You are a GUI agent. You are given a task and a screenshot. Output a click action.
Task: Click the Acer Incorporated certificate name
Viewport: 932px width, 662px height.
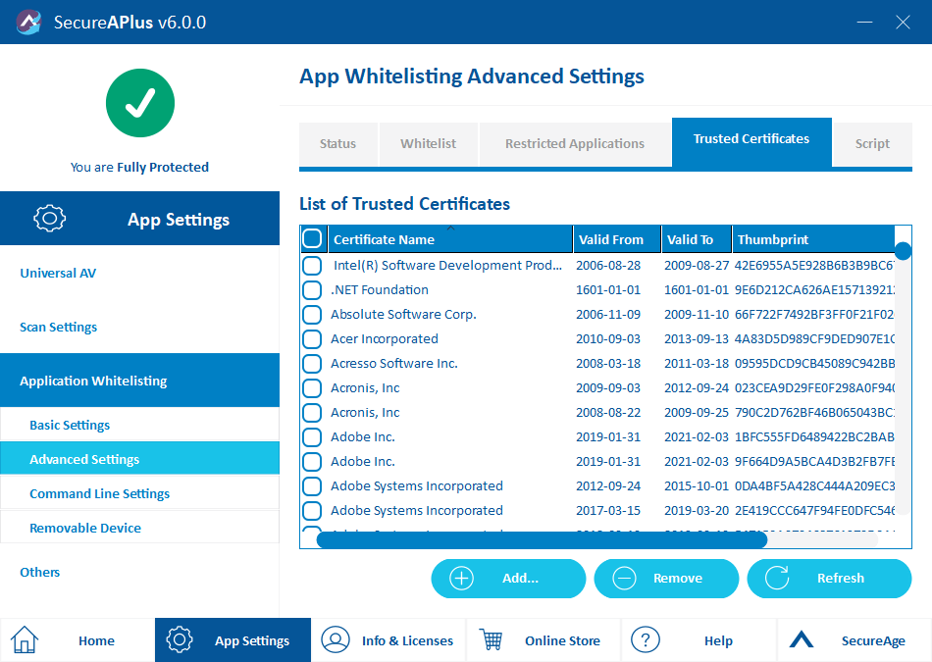pos(385,338)
